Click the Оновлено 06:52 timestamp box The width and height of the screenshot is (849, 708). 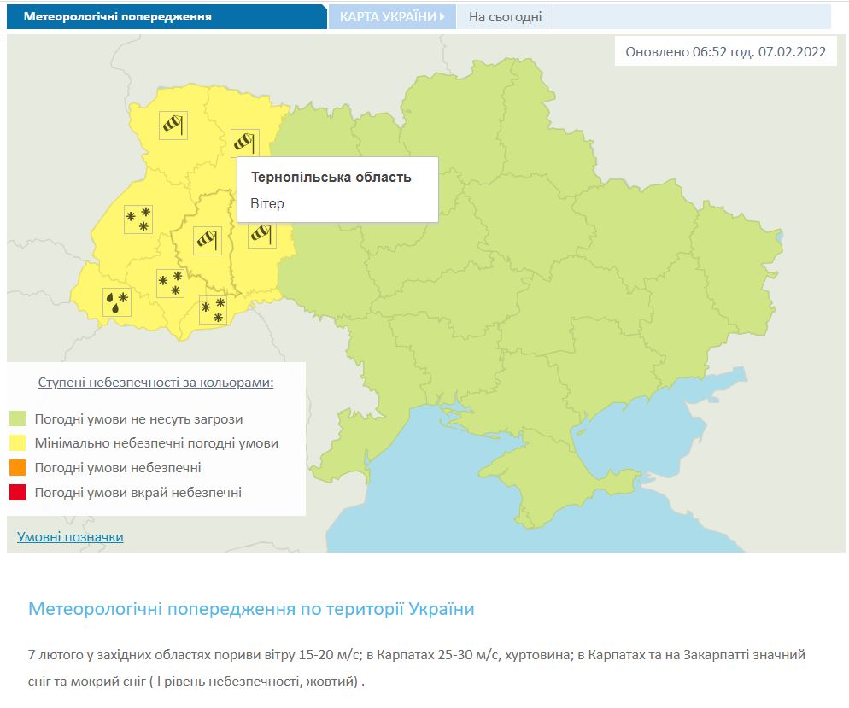[725, 51]
